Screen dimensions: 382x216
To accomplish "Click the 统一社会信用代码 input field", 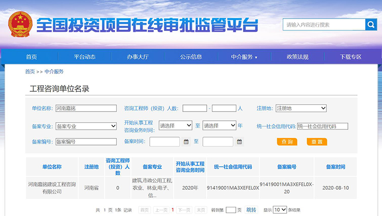I will click(x=322, y=126).
